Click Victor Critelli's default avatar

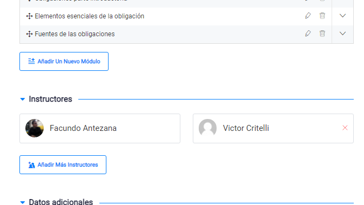click(x=207, y=128)
